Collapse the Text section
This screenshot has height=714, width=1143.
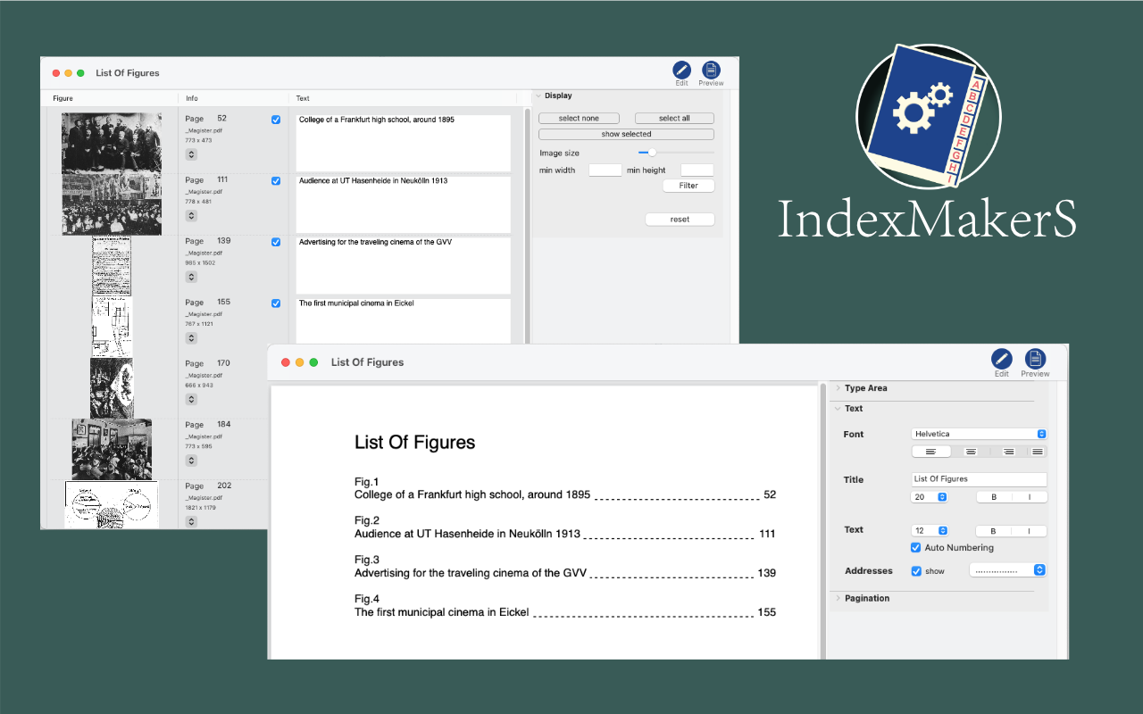coord(838,409)
